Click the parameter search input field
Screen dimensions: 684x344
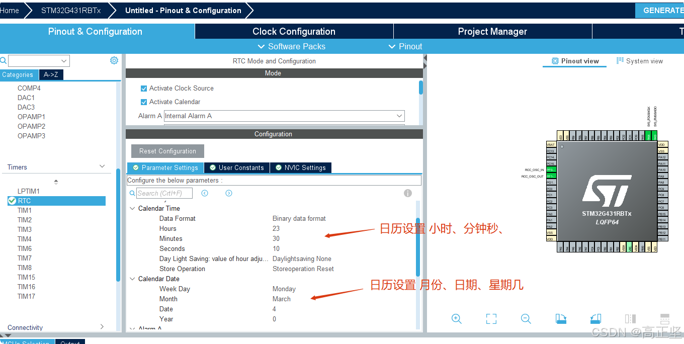click(x=165, y=193)
